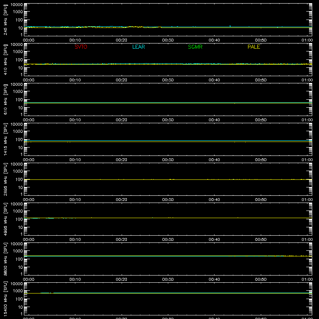Click the green SGMR legend label

point(195,47)
